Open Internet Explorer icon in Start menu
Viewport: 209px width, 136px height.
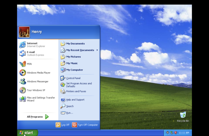(23, 45)
